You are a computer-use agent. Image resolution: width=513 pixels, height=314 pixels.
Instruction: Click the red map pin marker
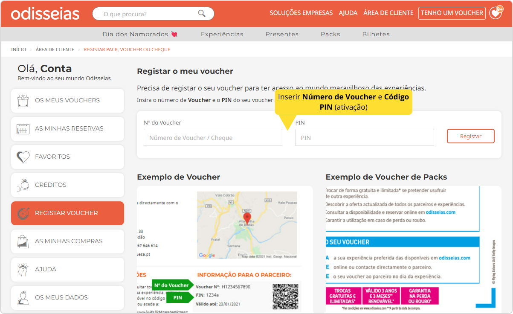point(246,218)
